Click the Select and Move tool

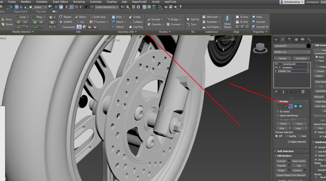point(17,7)
